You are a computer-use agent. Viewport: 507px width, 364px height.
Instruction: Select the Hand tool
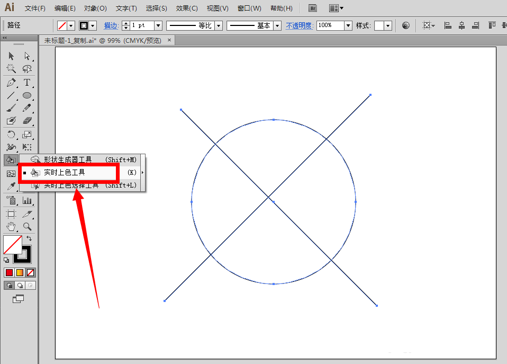(x=11, y=227)
